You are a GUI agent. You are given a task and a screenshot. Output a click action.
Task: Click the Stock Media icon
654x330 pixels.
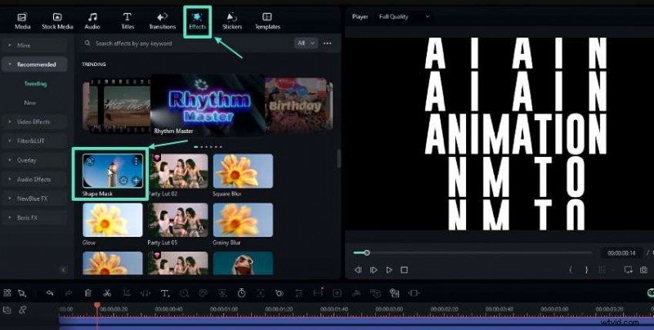57,20
